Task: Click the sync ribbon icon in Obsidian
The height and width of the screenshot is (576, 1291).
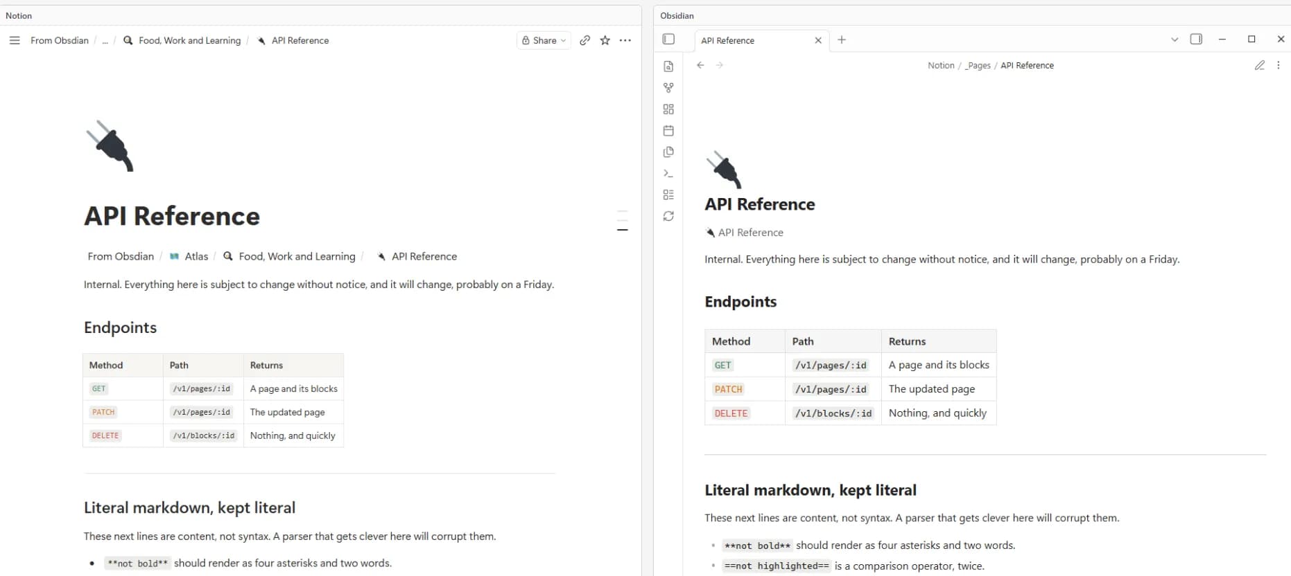Action: 668,216
